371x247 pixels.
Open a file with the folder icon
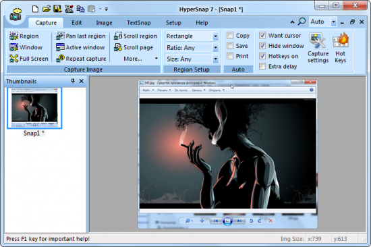(x=47, y=9)
